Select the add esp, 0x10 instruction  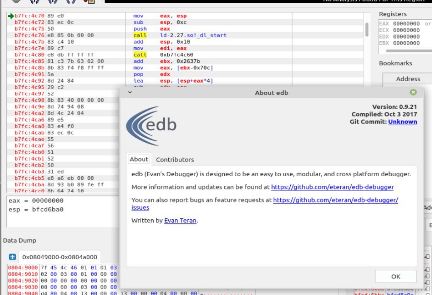click(161, 42)
